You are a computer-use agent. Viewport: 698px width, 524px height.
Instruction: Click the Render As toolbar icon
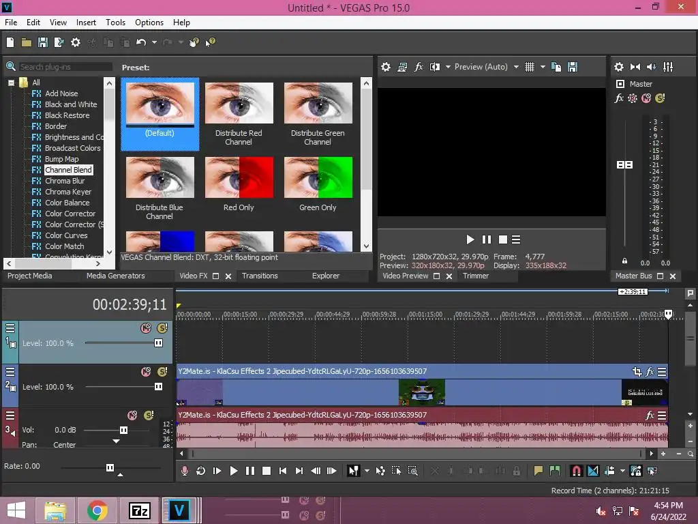tap(59, 42)
